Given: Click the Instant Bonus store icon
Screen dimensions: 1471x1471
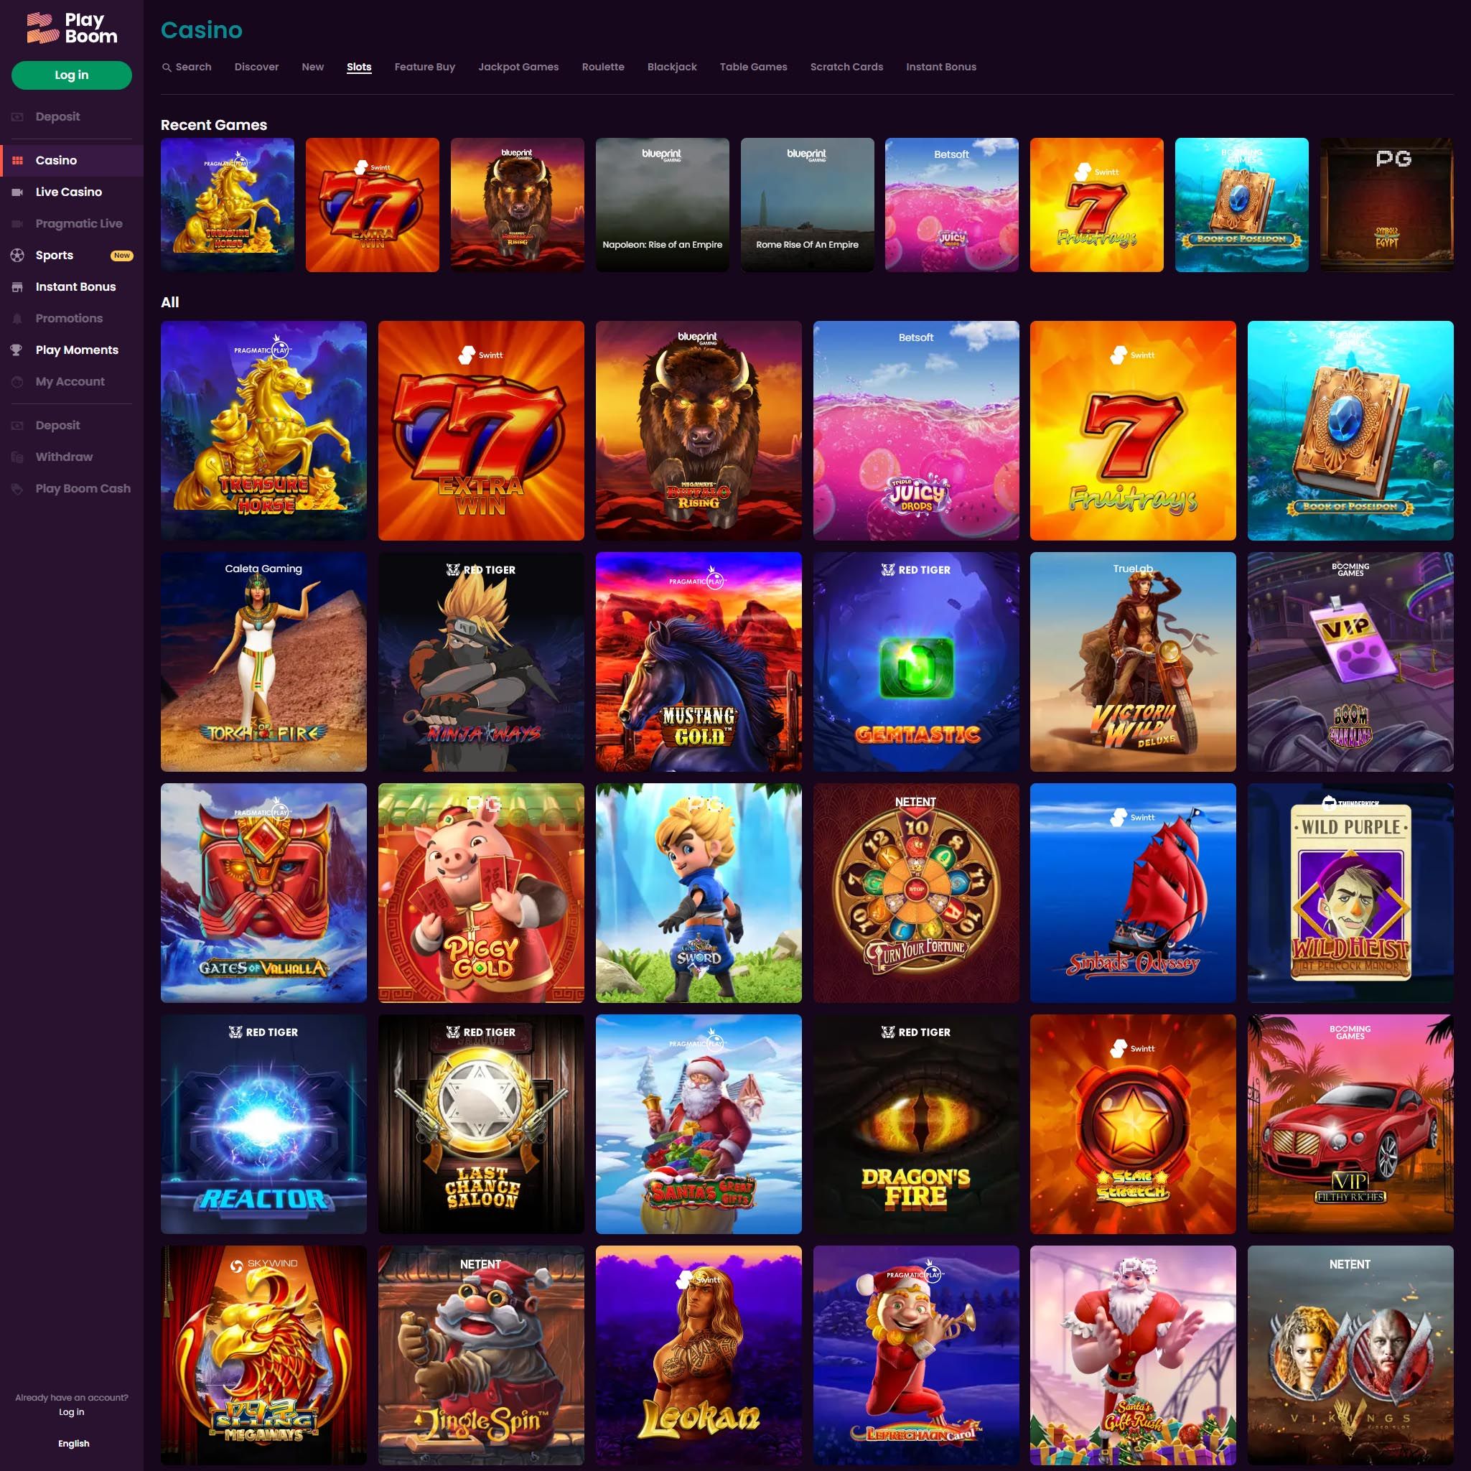Looking at the screenshot, I should [17, 287].
